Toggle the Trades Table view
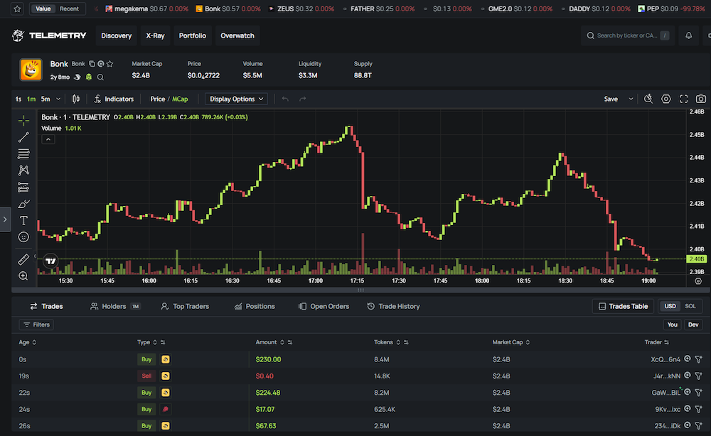Viewport: 711px width, 436px height. coord(623,306)
